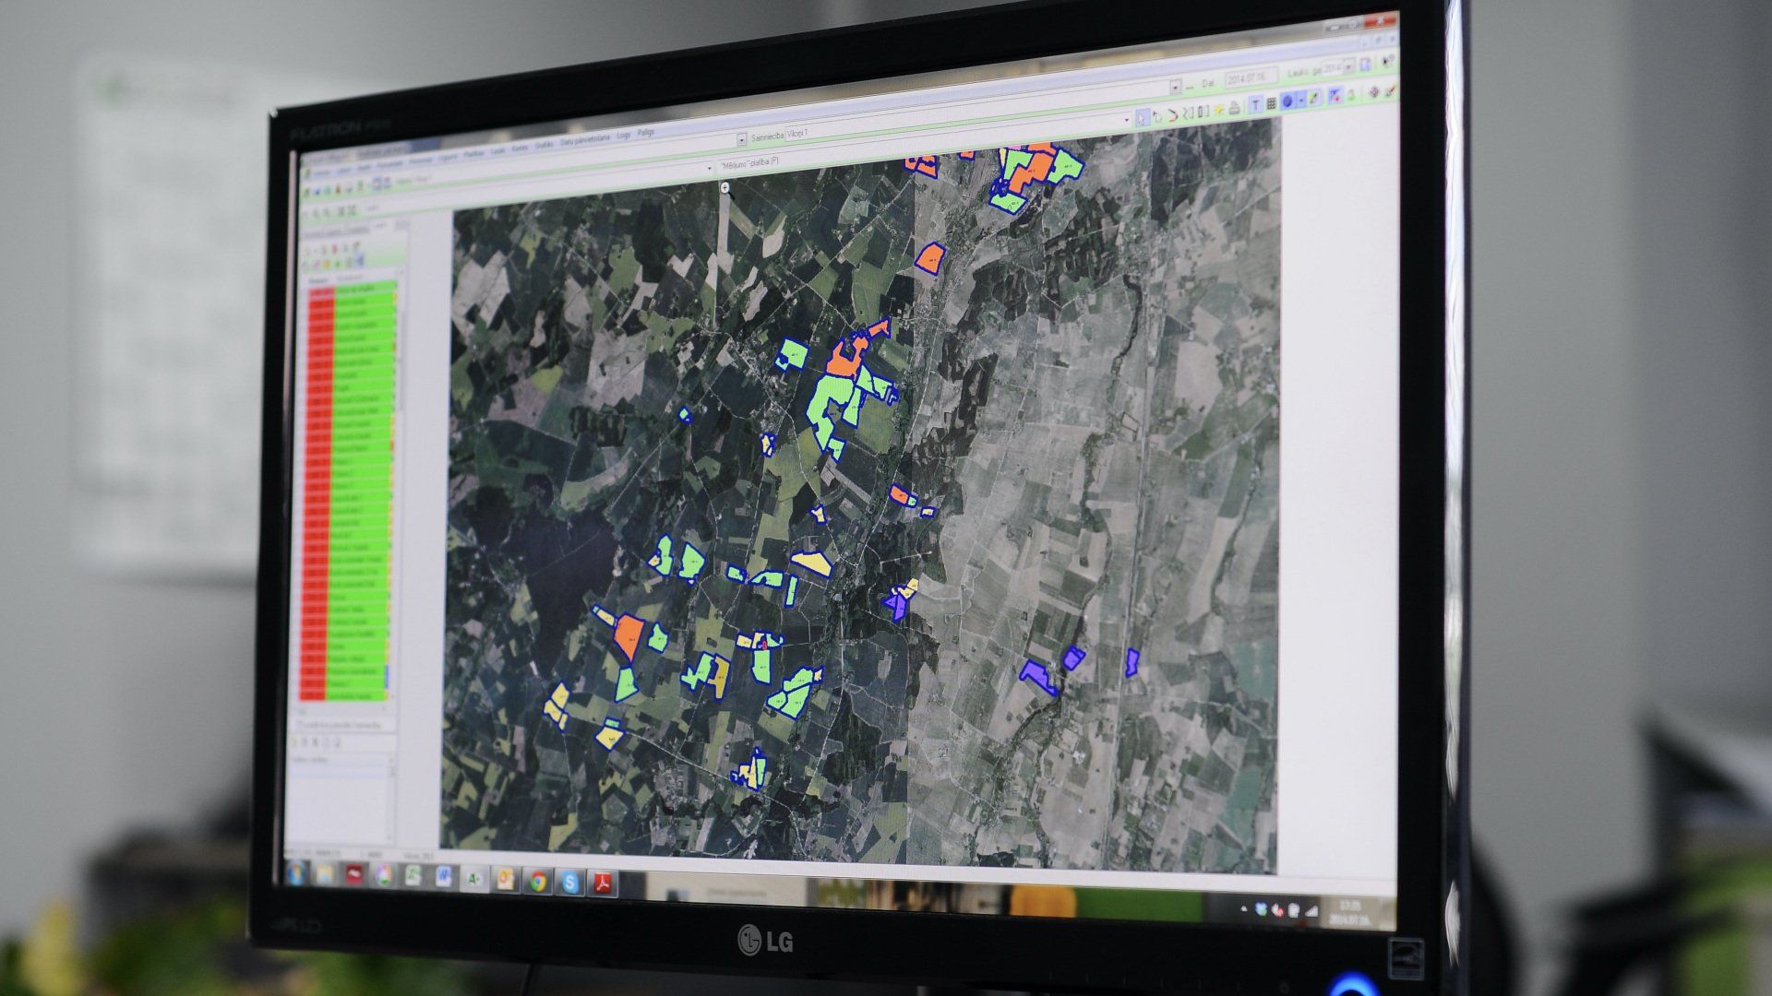Open the year dropdown next to 2014

point(1349,66)
